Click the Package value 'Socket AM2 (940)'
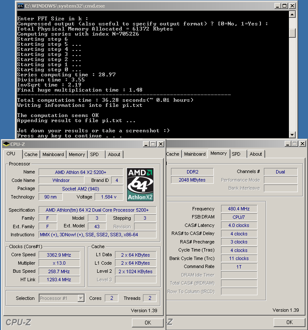Viewport: 308px width, 330px height. [81, 189]
